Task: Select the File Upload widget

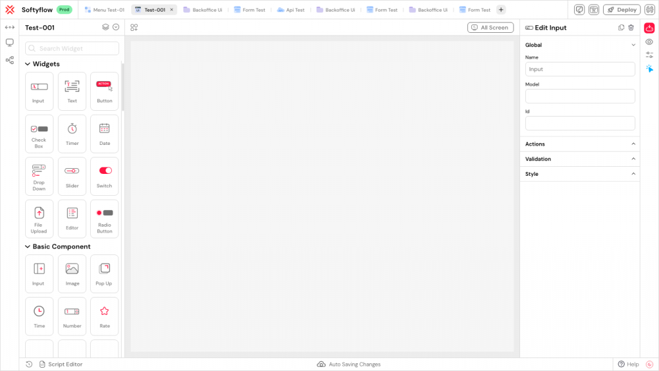Action: [39, 218]
